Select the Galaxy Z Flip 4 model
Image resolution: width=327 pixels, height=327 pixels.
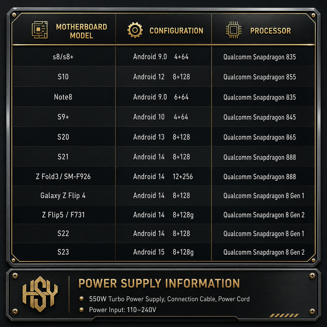coord(63,196)
